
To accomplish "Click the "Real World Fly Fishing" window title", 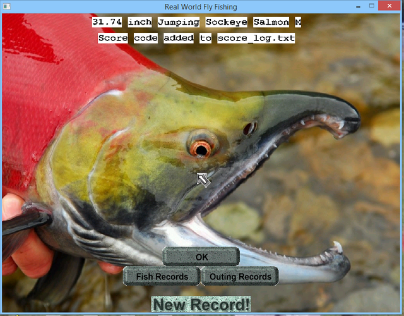I will (x=201, y=7).
